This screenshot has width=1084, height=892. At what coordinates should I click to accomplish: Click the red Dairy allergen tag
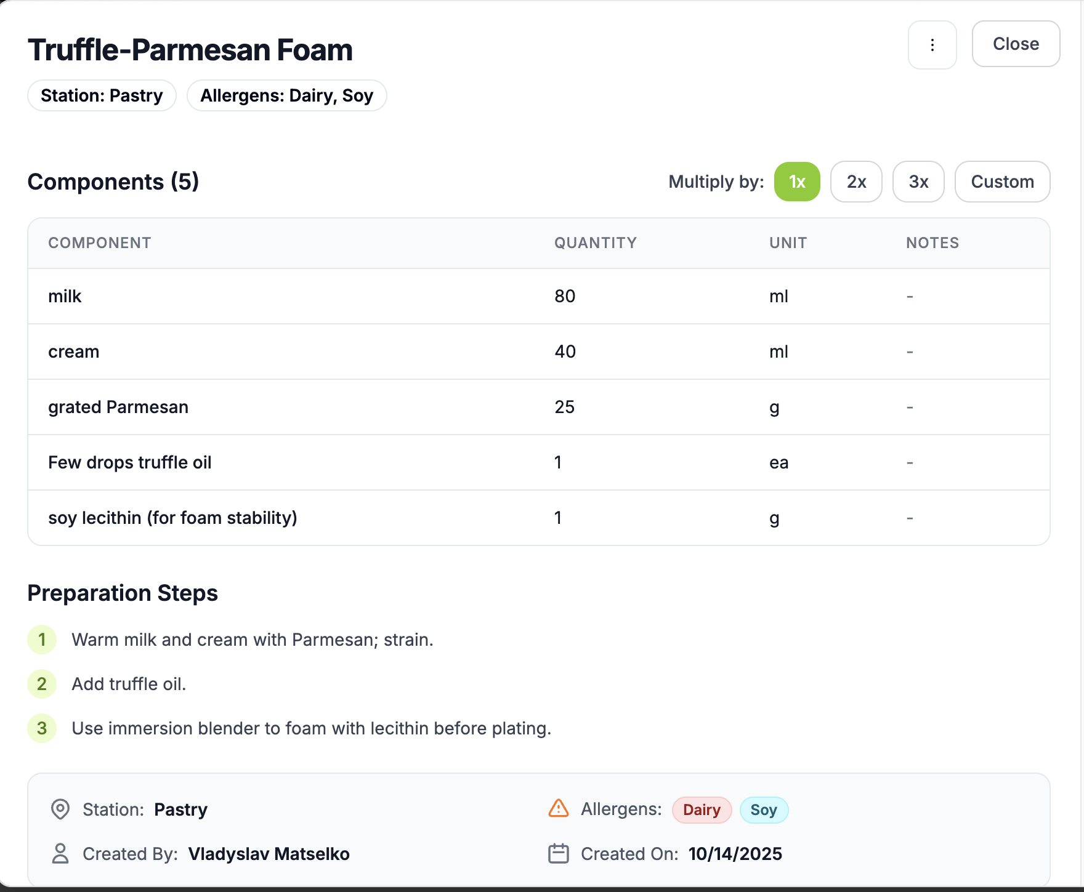point(702,810)
